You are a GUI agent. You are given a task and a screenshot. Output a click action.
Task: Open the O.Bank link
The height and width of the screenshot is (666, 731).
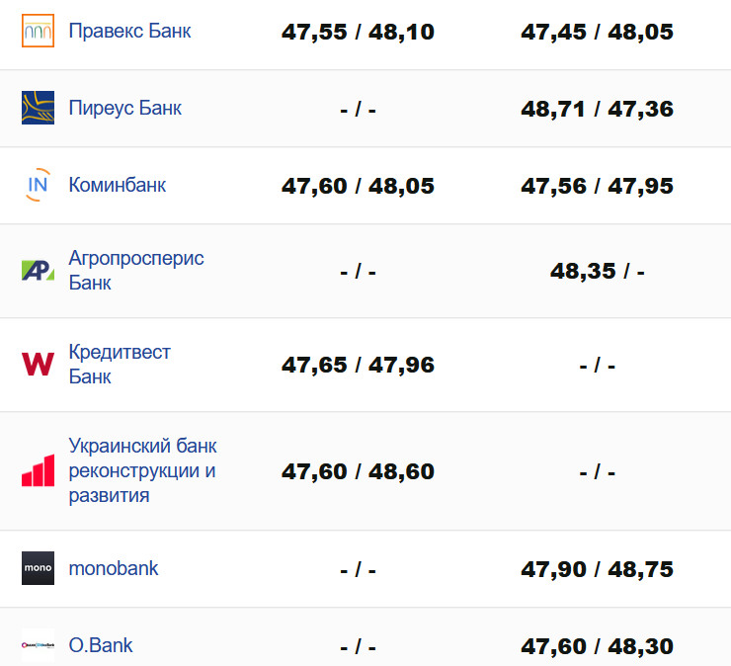101,645
